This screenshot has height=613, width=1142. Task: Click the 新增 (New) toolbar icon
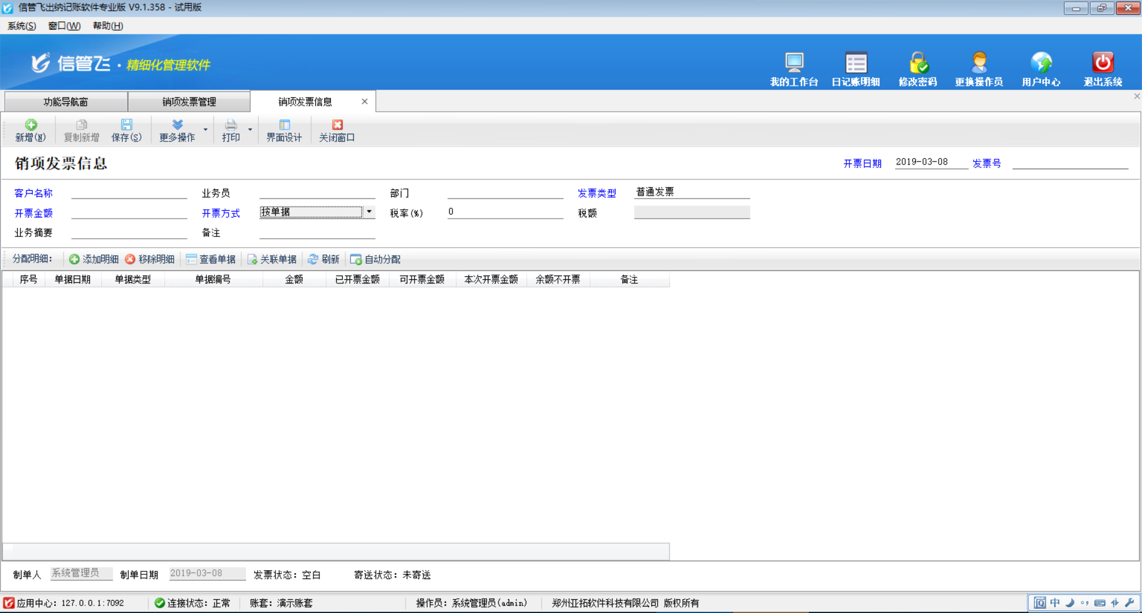click(30, 130)
